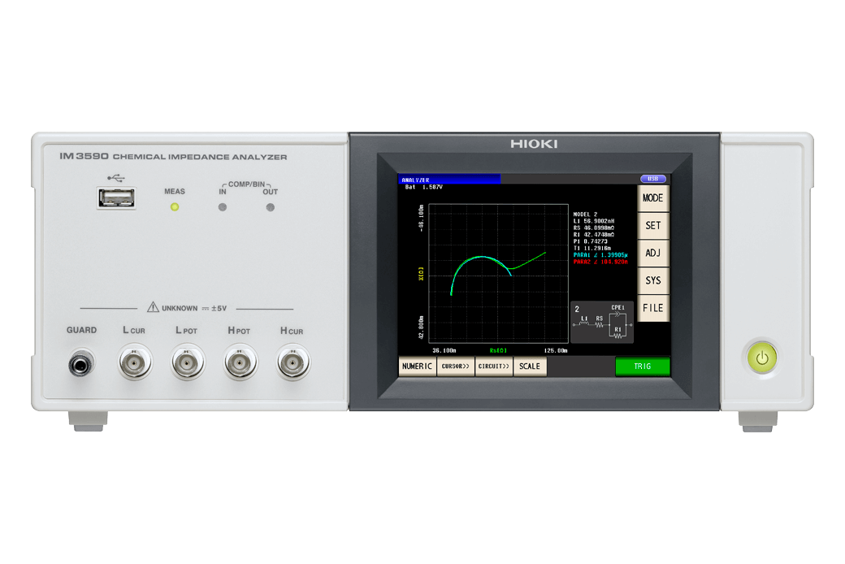
Task: Tap the Nyquist plot curve graph
Action: 499,273
